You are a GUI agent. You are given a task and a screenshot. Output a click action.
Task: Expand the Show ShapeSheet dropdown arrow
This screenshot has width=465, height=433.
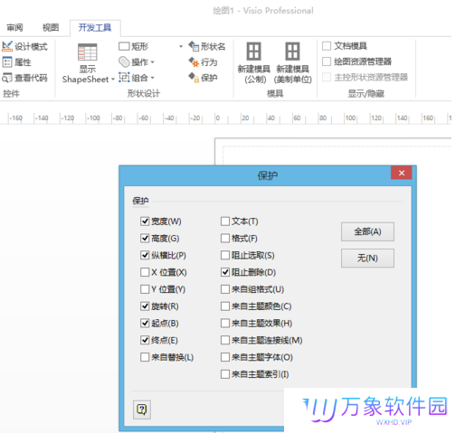click(113, 80)
